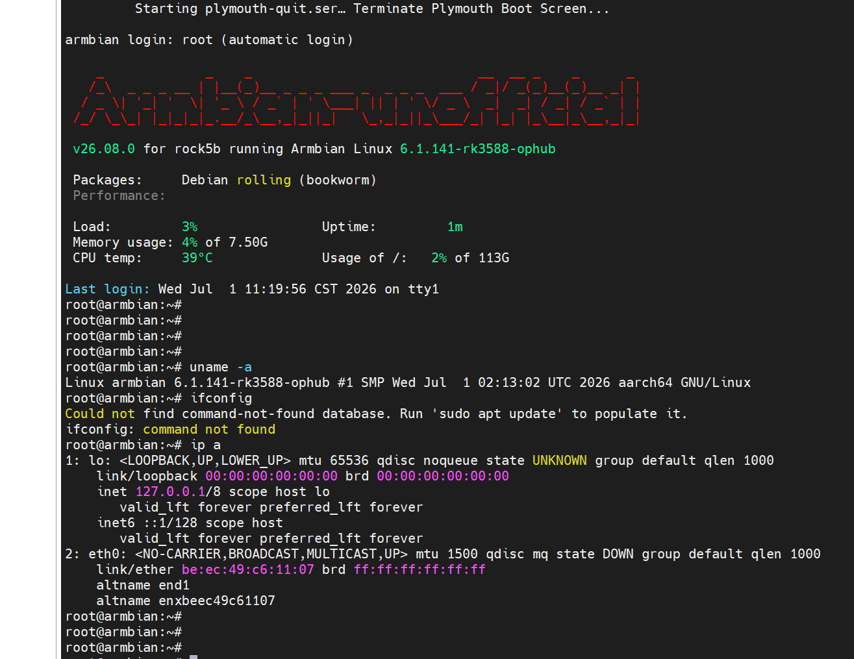Screen dimensions: 854x659
Task: Click "GNU/Linux" in the uname output
Action: click(x=716, y=383)
